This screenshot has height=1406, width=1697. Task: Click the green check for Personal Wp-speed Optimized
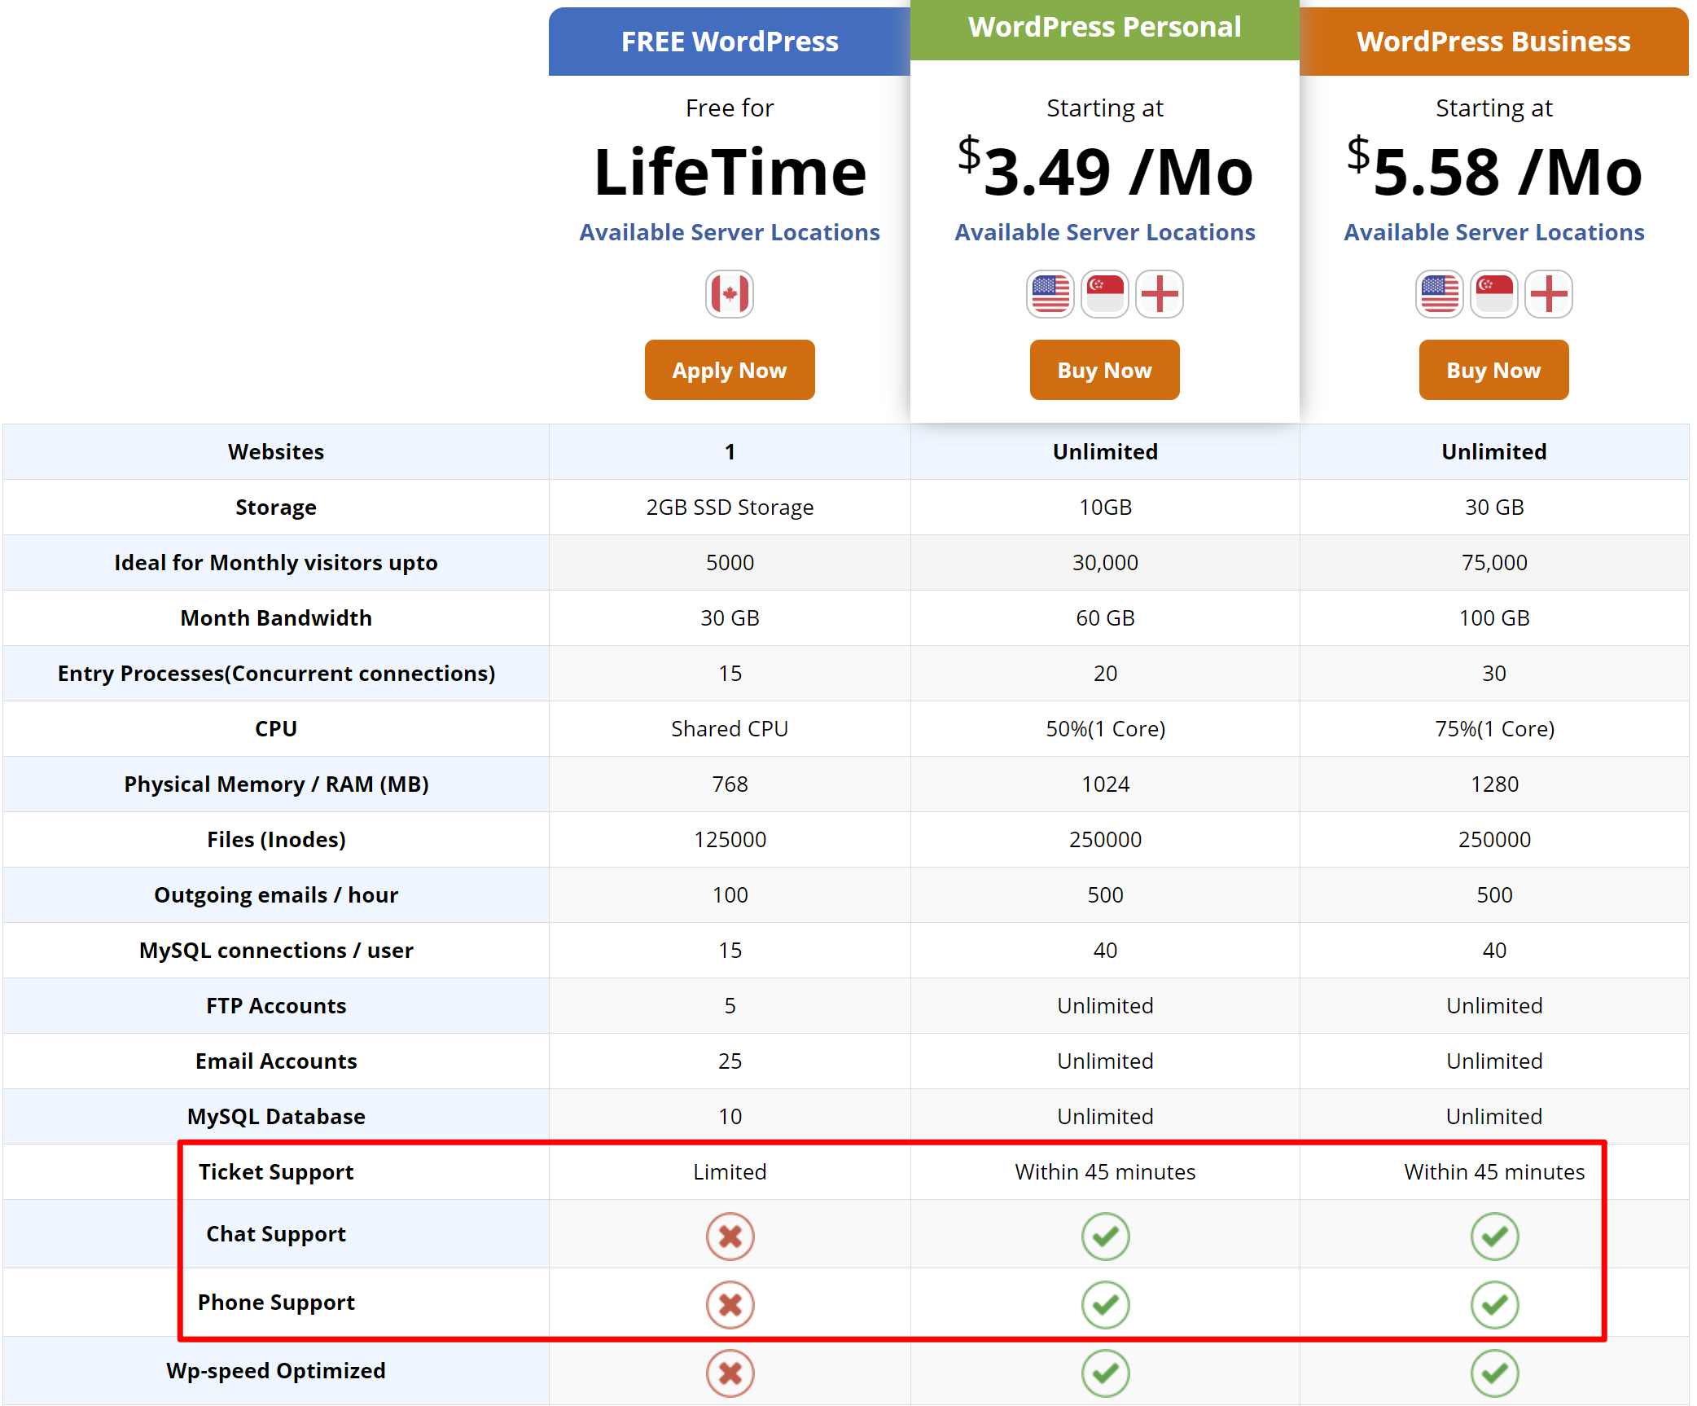tap(1105, 1373)
